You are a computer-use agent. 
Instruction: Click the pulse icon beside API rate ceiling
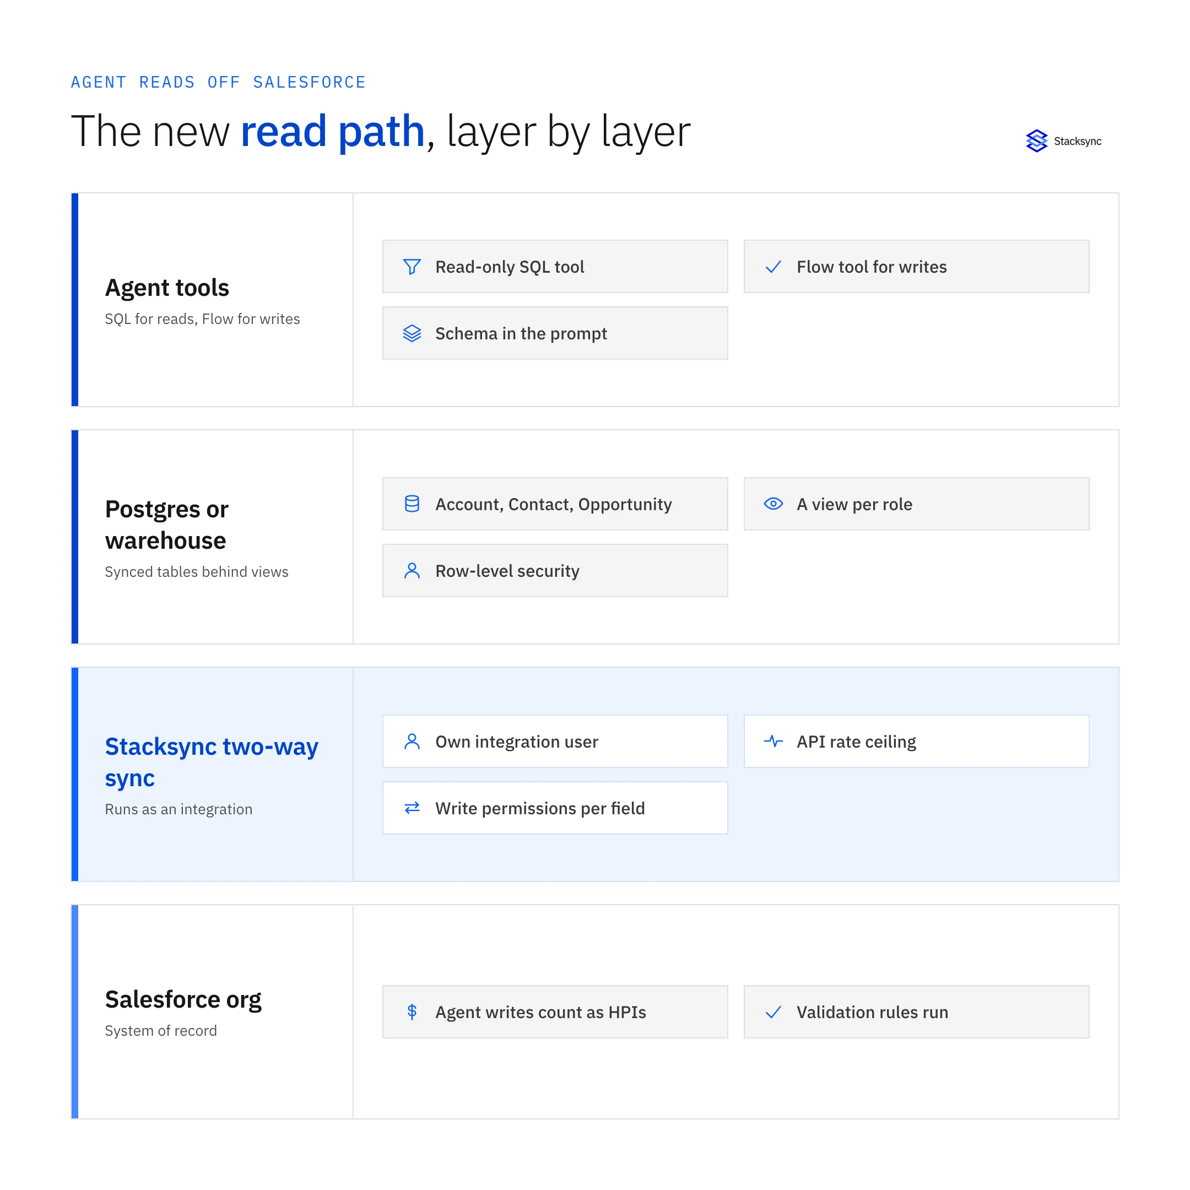(773, 741)
